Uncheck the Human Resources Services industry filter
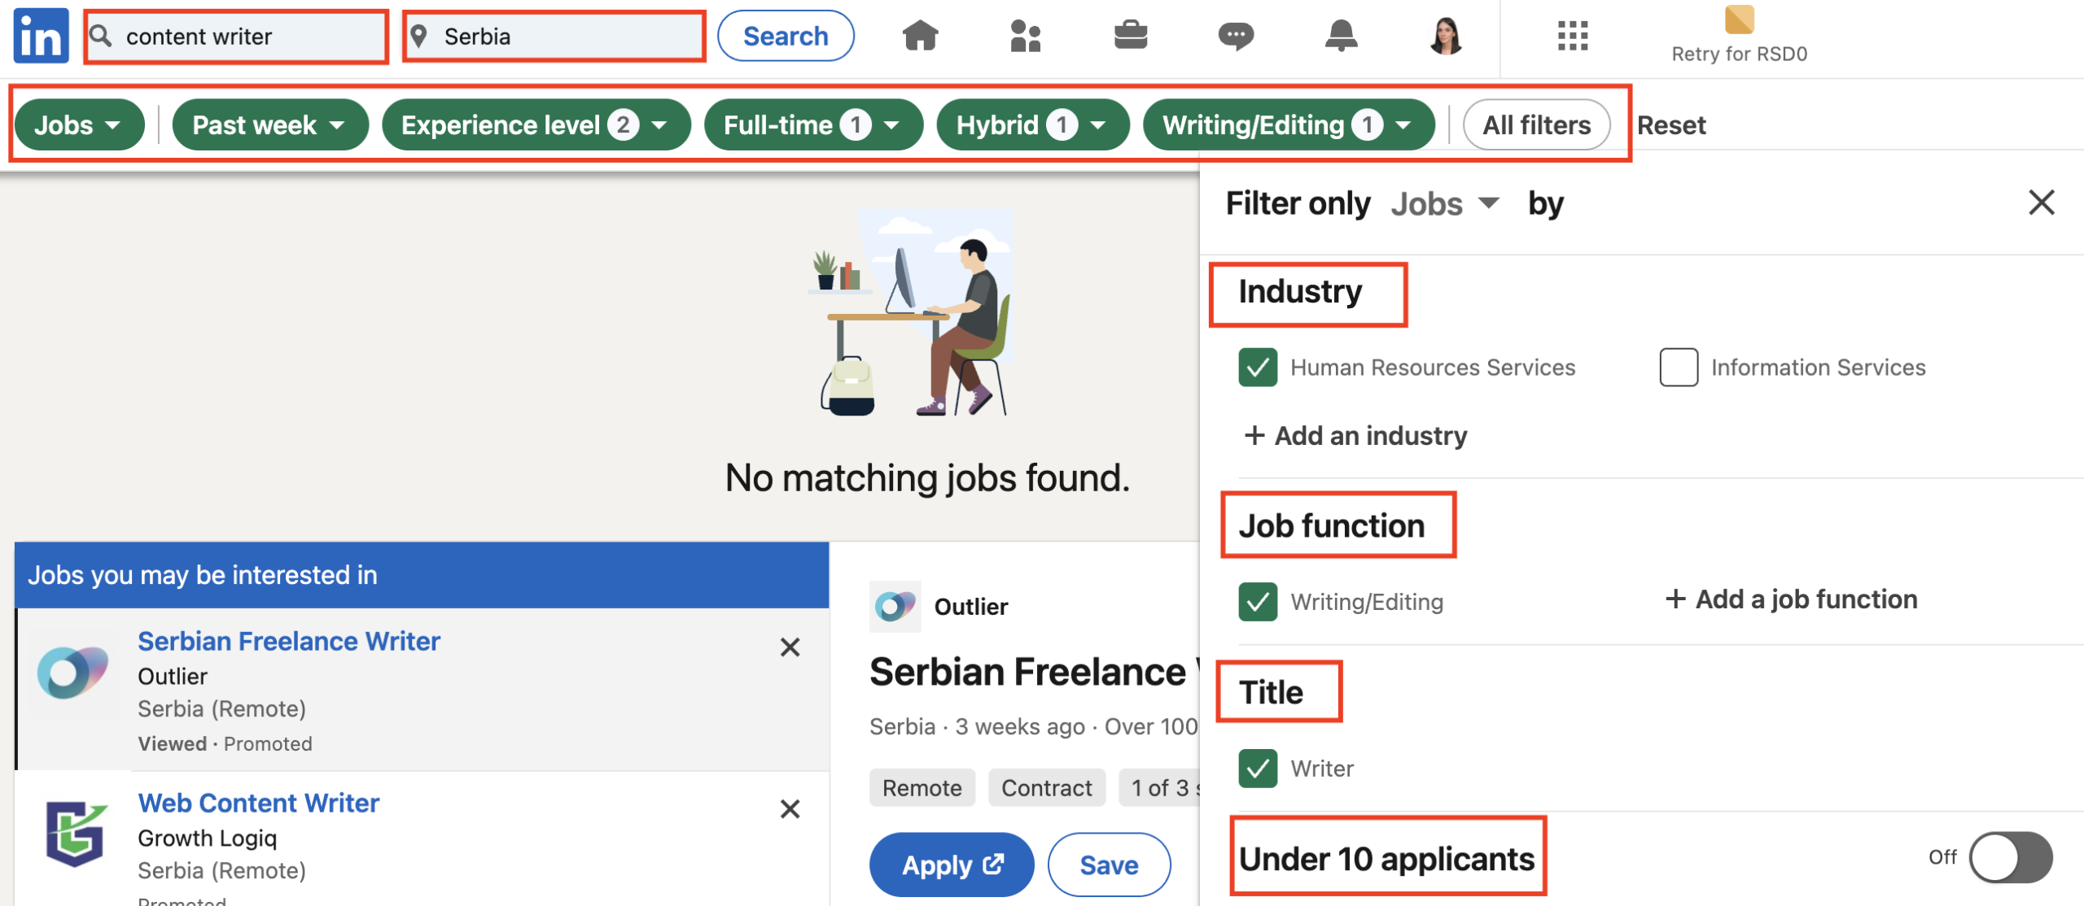 coord(1258,367)
